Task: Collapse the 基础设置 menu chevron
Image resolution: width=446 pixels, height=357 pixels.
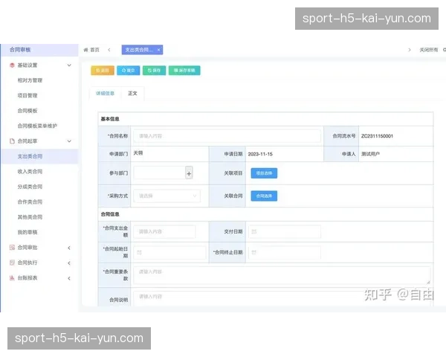Action: click(69, 65)
